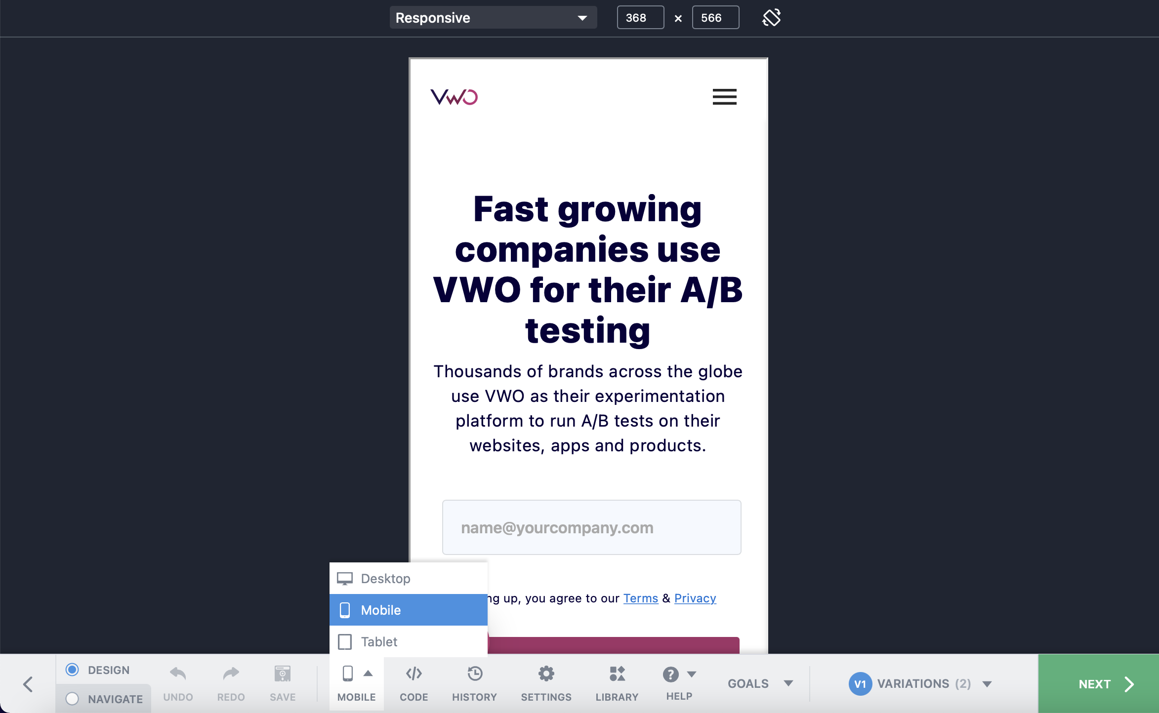Select the Design mode radio button
1159x713 pixels.
(x=72, y=670)
